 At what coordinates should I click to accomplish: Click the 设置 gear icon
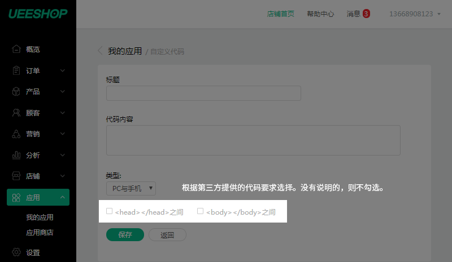(x=16, y=252)
